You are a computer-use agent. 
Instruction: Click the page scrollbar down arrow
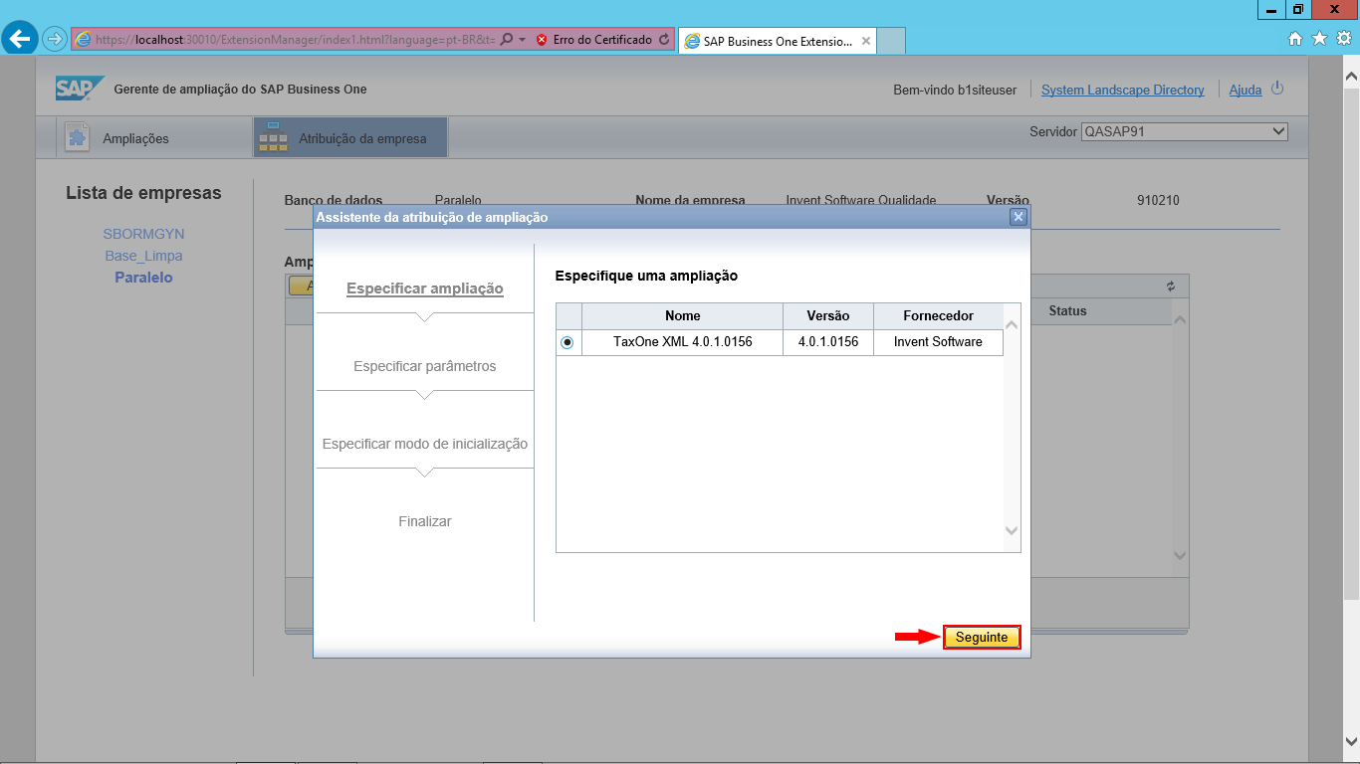pos(1351,742)
